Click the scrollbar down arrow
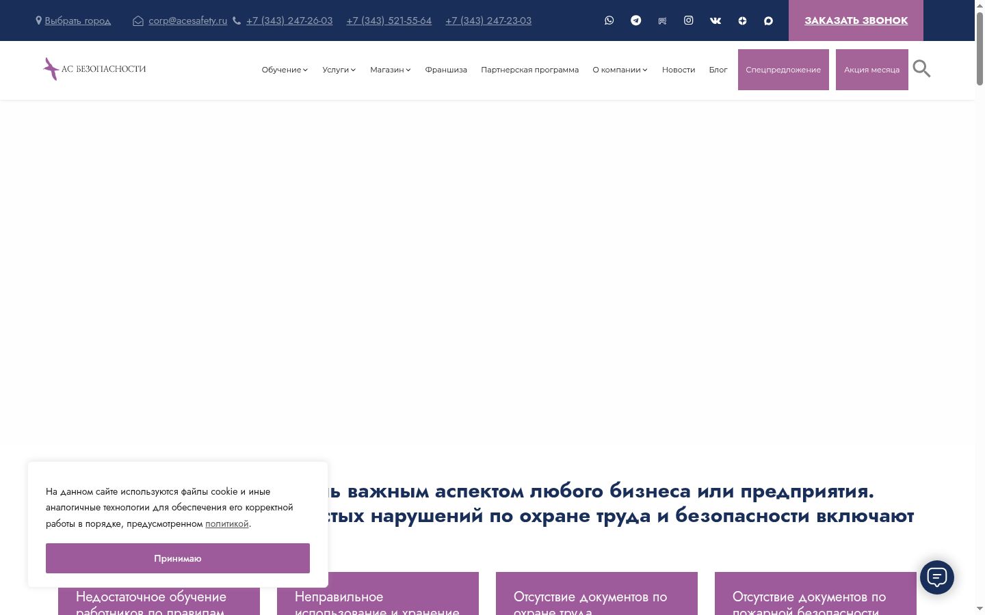 point(980,608)
